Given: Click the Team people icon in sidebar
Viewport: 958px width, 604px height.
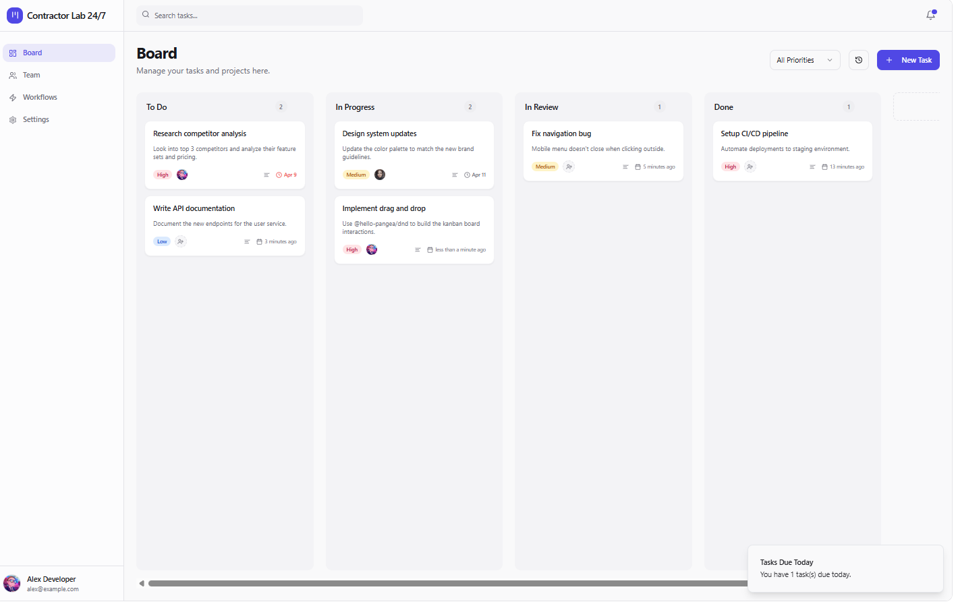Looking at the screenshot, I should tap(13, 75).
